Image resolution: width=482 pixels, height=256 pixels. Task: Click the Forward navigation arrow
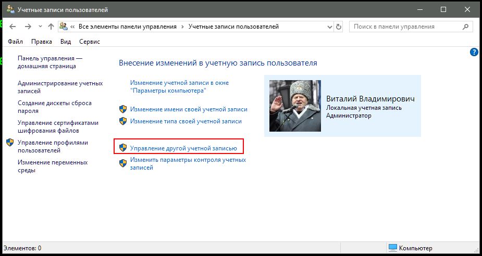[x=28, y=27]
